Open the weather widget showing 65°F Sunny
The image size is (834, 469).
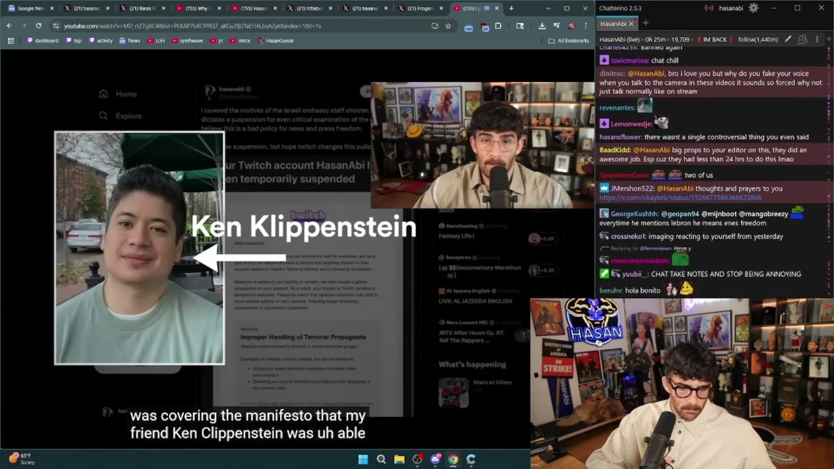click(22, 459)
